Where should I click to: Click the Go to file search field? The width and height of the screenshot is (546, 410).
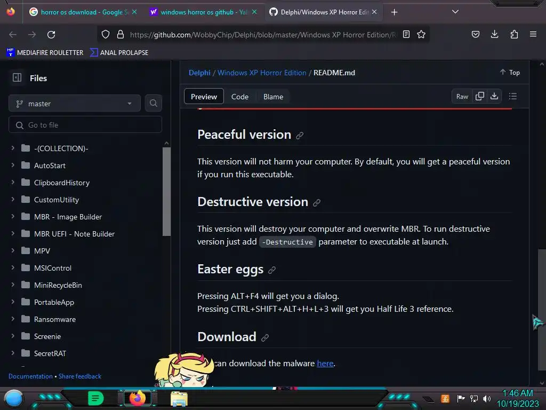[x=85, y=125]
